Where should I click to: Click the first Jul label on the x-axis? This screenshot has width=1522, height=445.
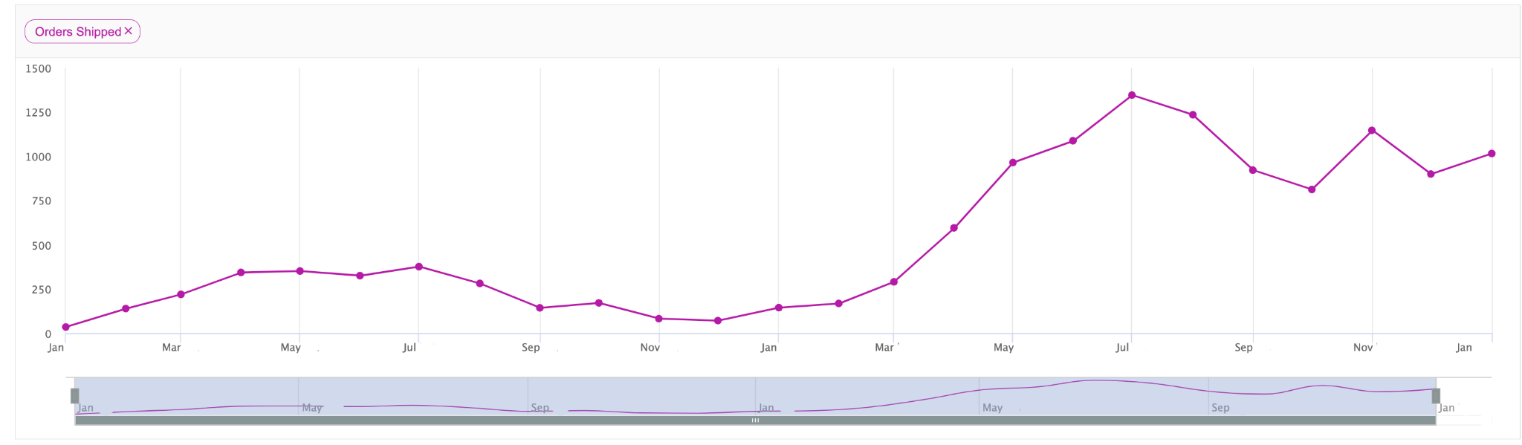(x=409, y=348)
